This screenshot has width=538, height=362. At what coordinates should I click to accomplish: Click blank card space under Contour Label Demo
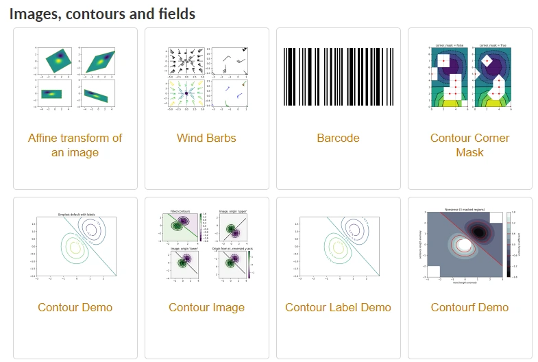[339, 335]
